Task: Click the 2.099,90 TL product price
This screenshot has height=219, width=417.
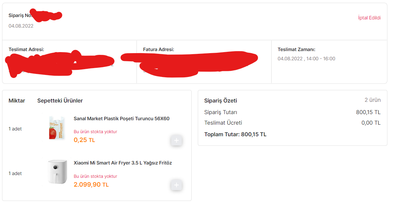Action: click(x=91, y=185)
